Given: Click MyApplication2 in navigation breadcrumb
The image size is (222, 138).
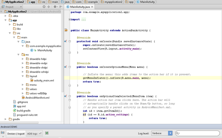Looking at the screenshot, I should click(x=13, y=2).
